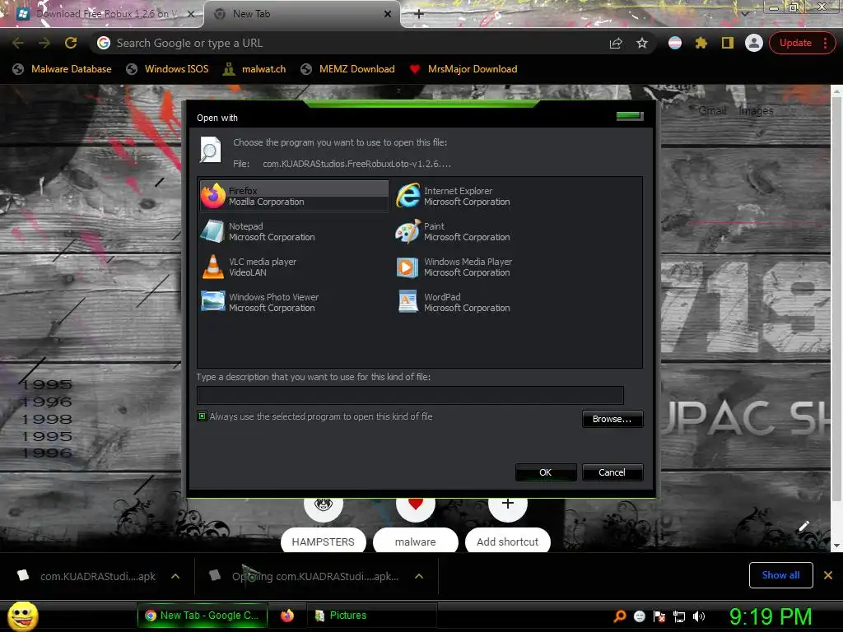
Task: Bookmark this tab with star icon
Action: click(642, 43)
